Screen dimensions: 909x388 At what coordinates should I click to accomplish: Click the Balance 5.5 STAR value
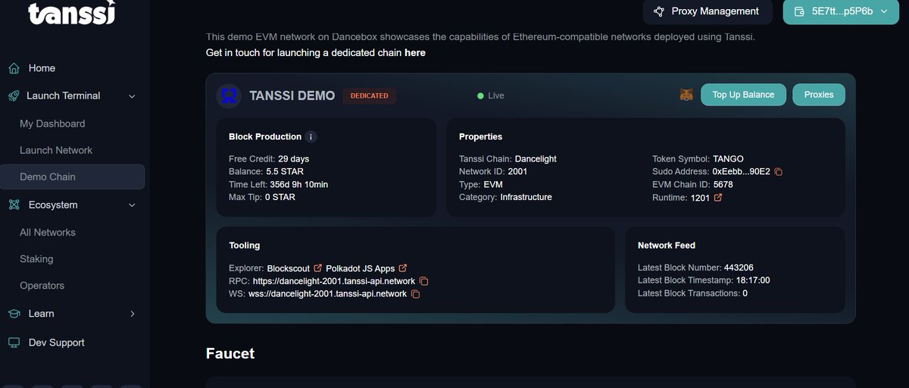point(285,172)
